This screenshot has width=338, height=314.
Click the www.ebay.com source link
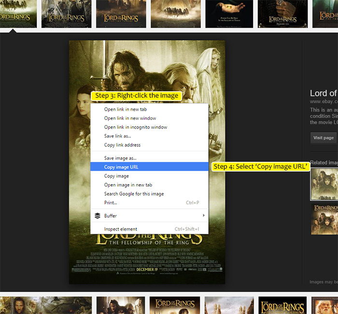[x=323, y=102]
